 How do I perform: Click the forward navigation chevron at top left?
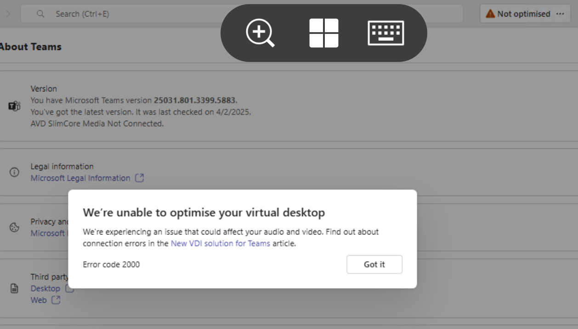click(x=8, y=14)
